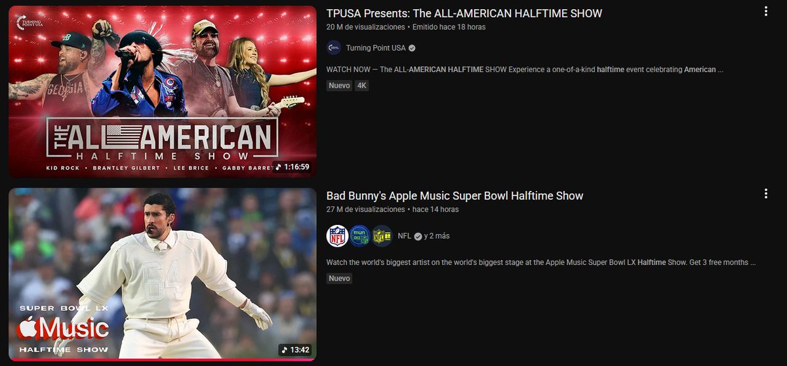Click the 'Nuevo' badge under the TPUSA video

[x=339, y=85]
